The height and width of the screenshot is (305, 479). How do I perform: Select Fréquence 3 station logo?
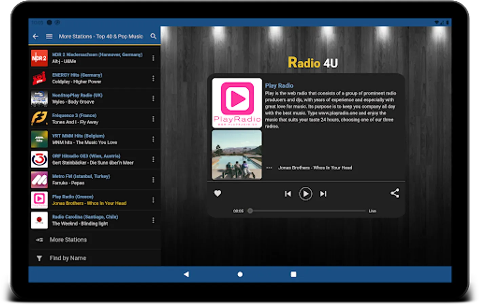(39, 119)
